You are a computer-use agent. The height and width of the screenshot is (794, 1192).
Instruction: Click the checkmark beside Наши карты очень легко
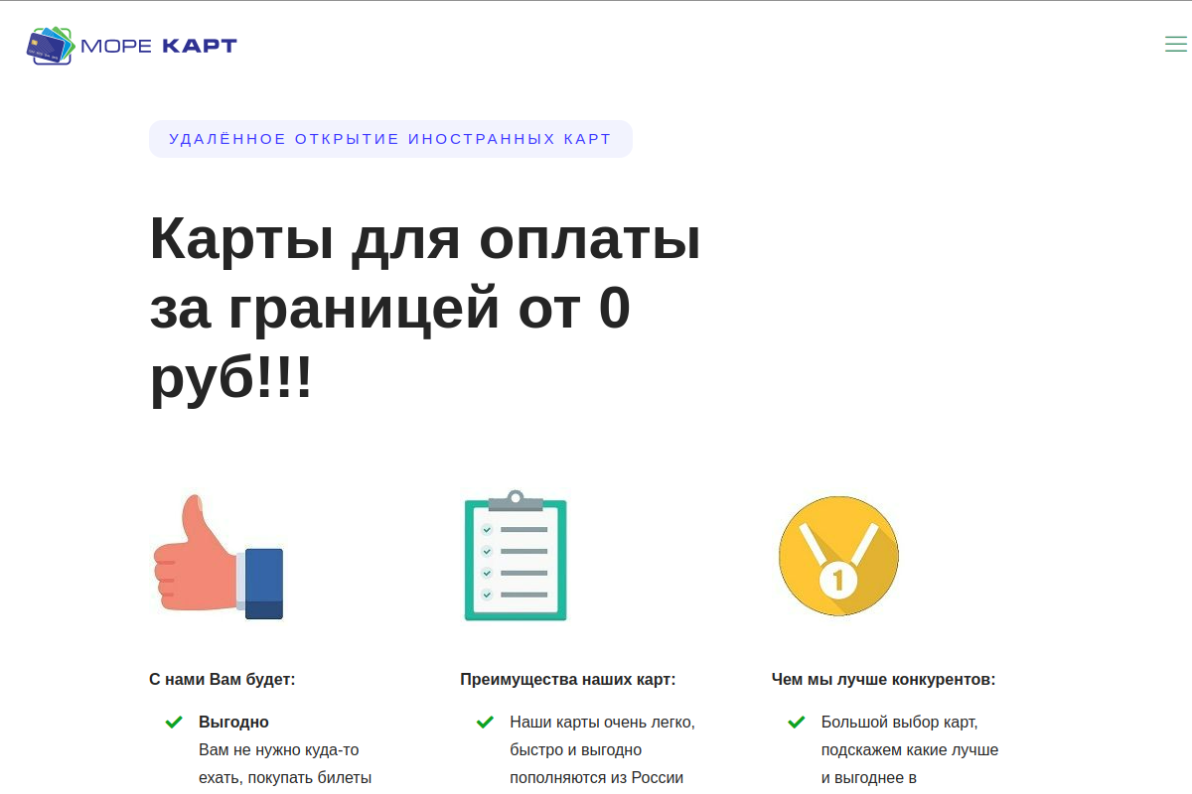484,722
